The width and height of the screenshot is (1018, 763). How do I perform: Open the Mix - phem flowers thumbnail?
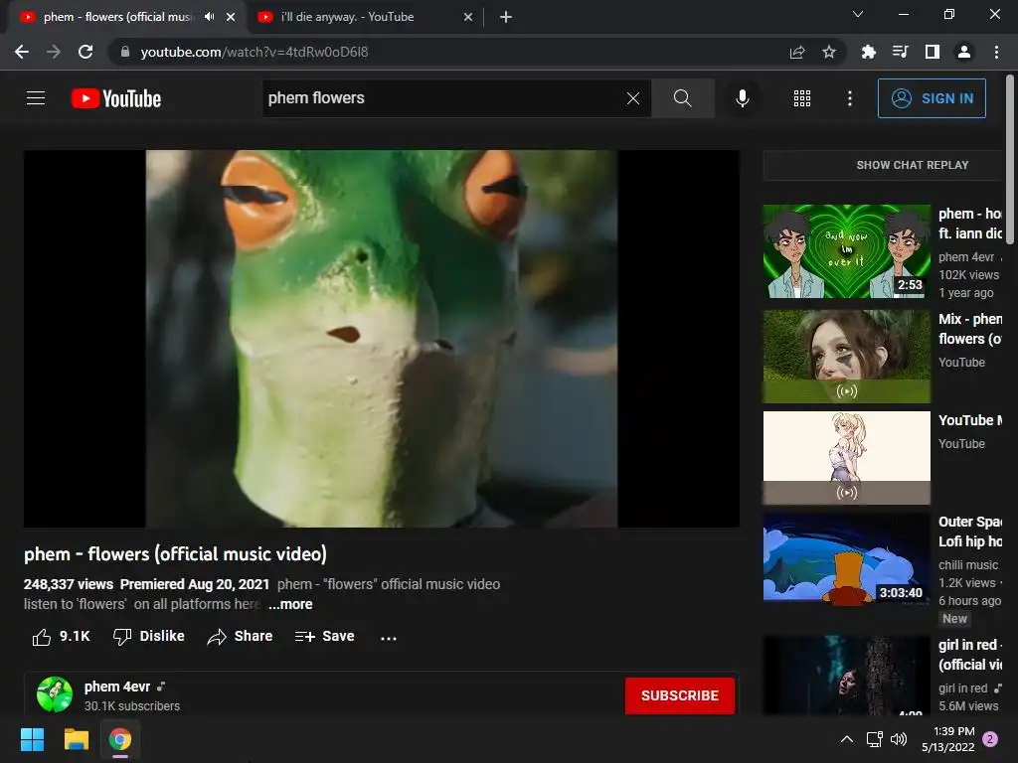847,357
